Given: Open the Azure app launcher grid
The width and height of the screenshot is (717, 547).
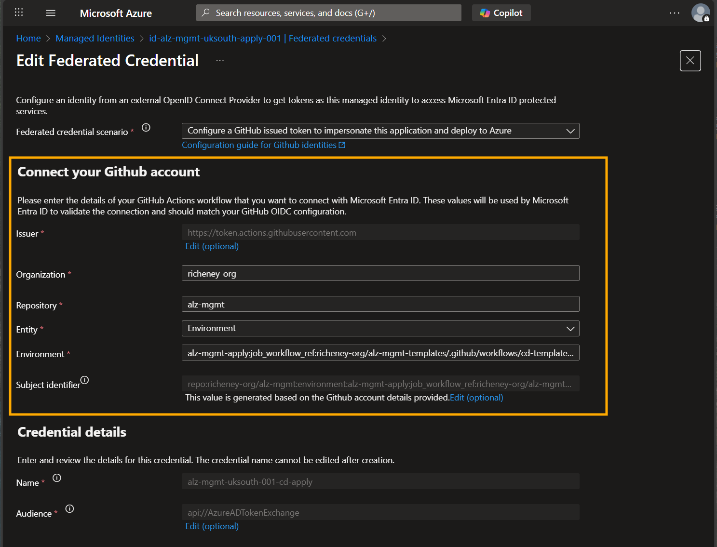Looking at the screenshot, I should pos(18,13).
